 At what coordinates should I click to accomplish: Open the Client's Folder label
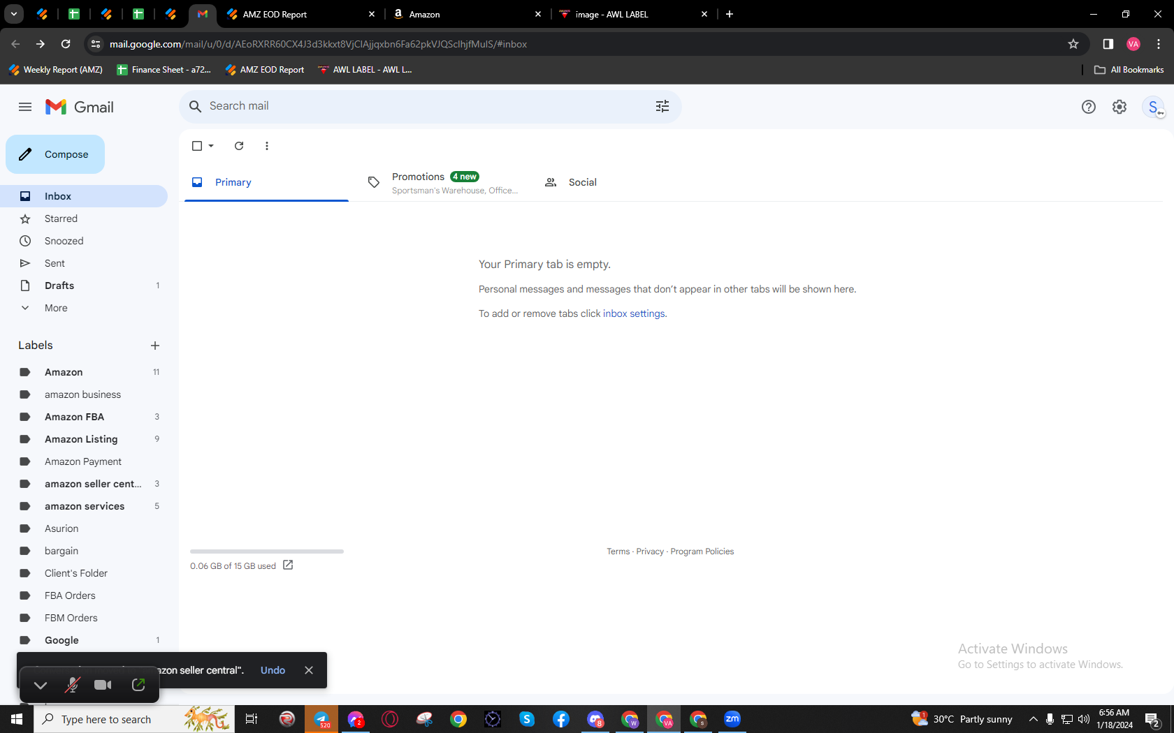point(84,573)
